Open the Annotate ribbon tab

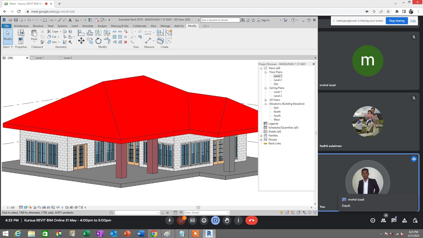(88, 26)
